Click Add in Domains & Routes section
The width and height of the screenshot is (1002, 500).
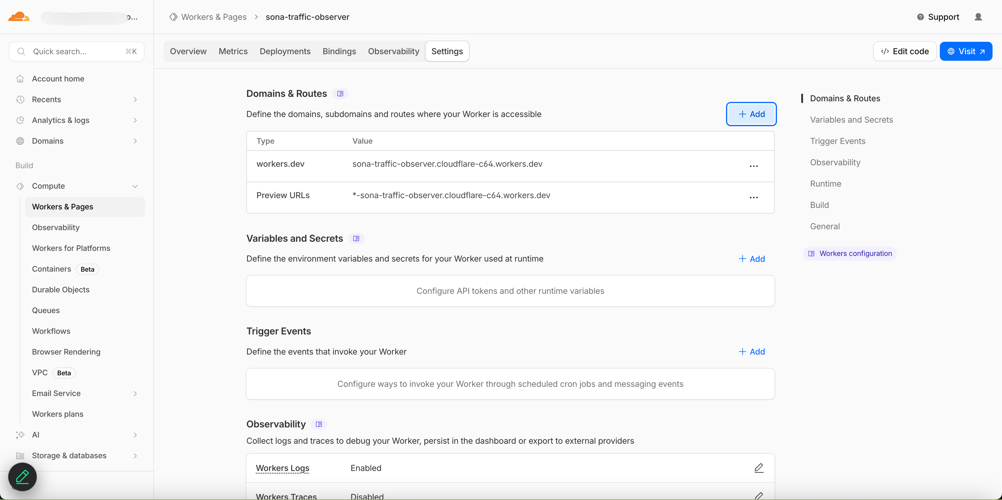pyautogui.click(x=751, y=114)
